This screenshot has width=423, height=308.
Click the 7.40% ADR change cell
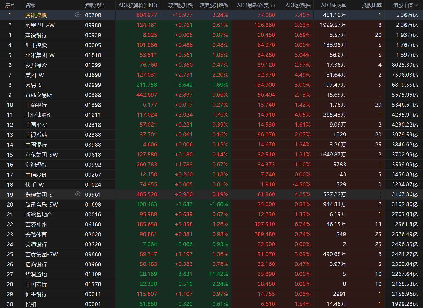302,15
